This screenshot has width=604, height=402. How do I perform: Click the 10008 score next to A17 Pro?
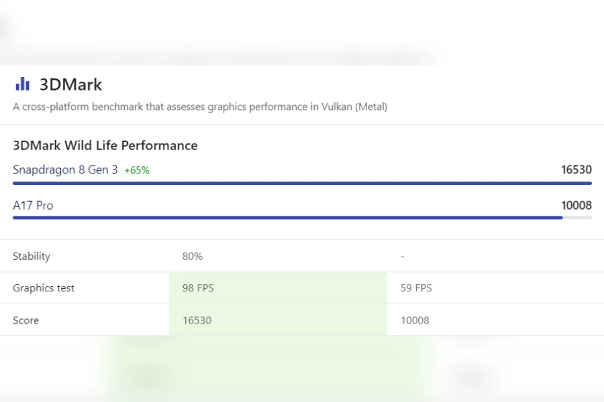point(576,206)
